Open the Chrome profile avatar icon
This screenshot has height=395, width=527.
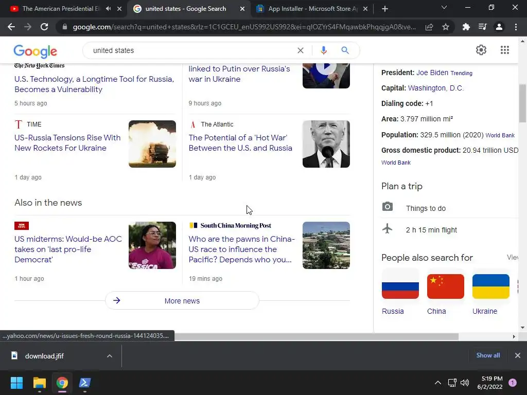pyautogui.click(x=499, y=27)
